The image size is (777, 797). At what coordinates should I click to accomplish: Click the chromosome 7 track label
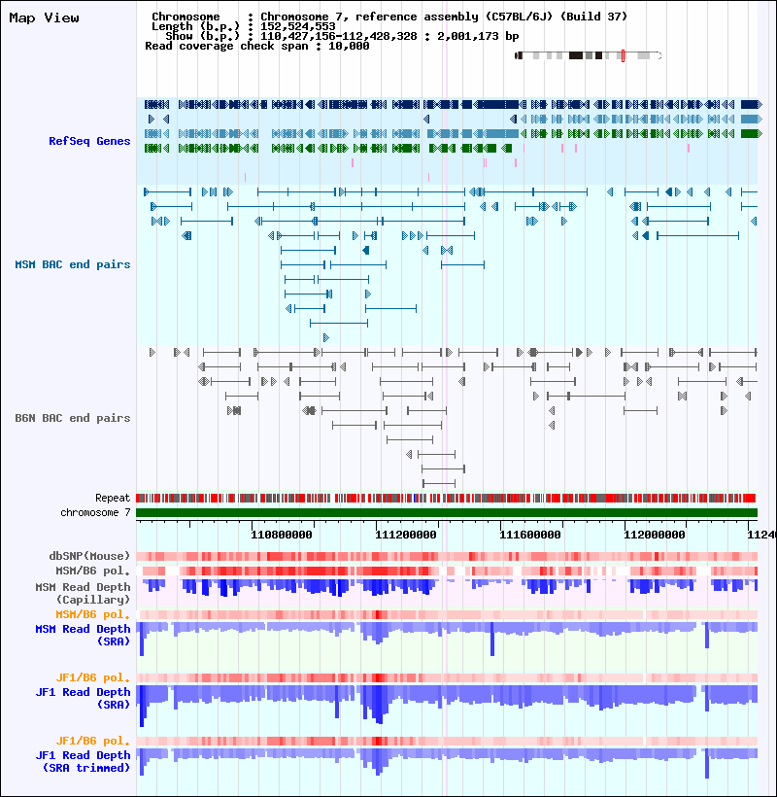(x=95, y=512)
